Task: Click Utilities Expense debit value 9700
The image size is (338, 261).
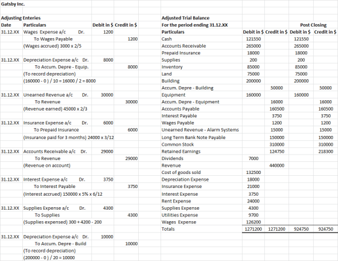Action: tap(253, 215)
